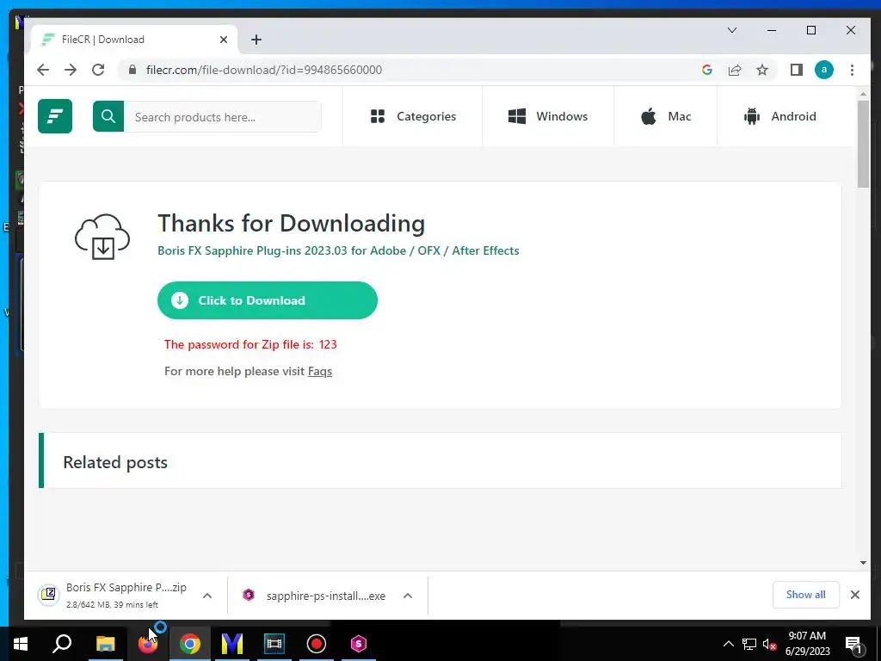Open the Categories menu
The width and height of the screenshot is (881, 661).
tap(413, 116)
